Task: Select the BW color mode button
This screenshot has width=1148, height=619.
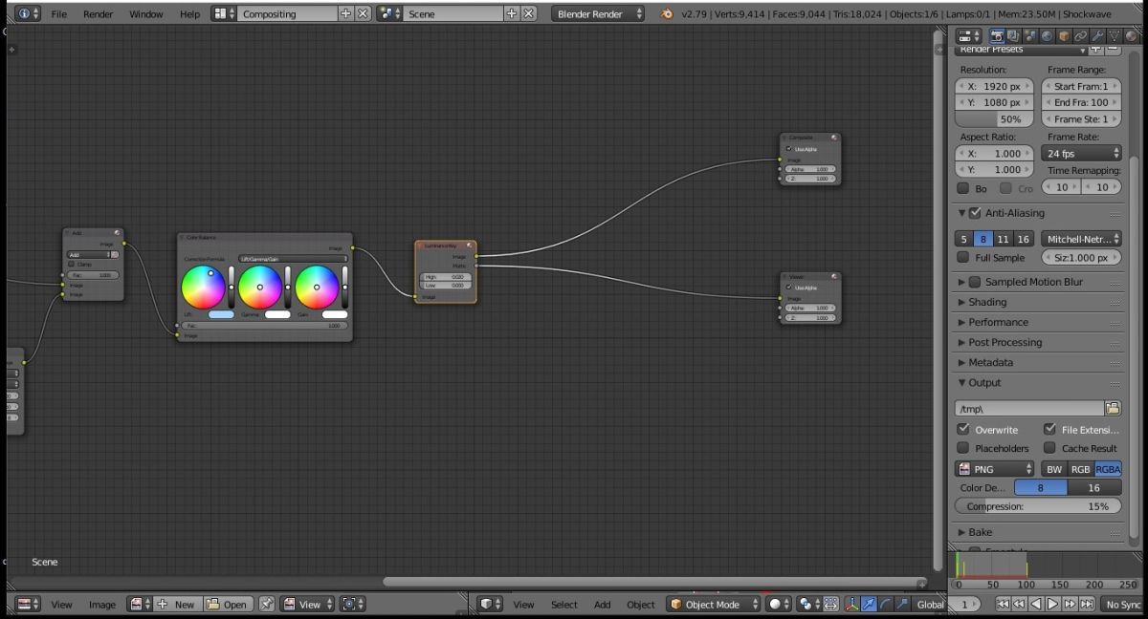Action: (1054, 469)
